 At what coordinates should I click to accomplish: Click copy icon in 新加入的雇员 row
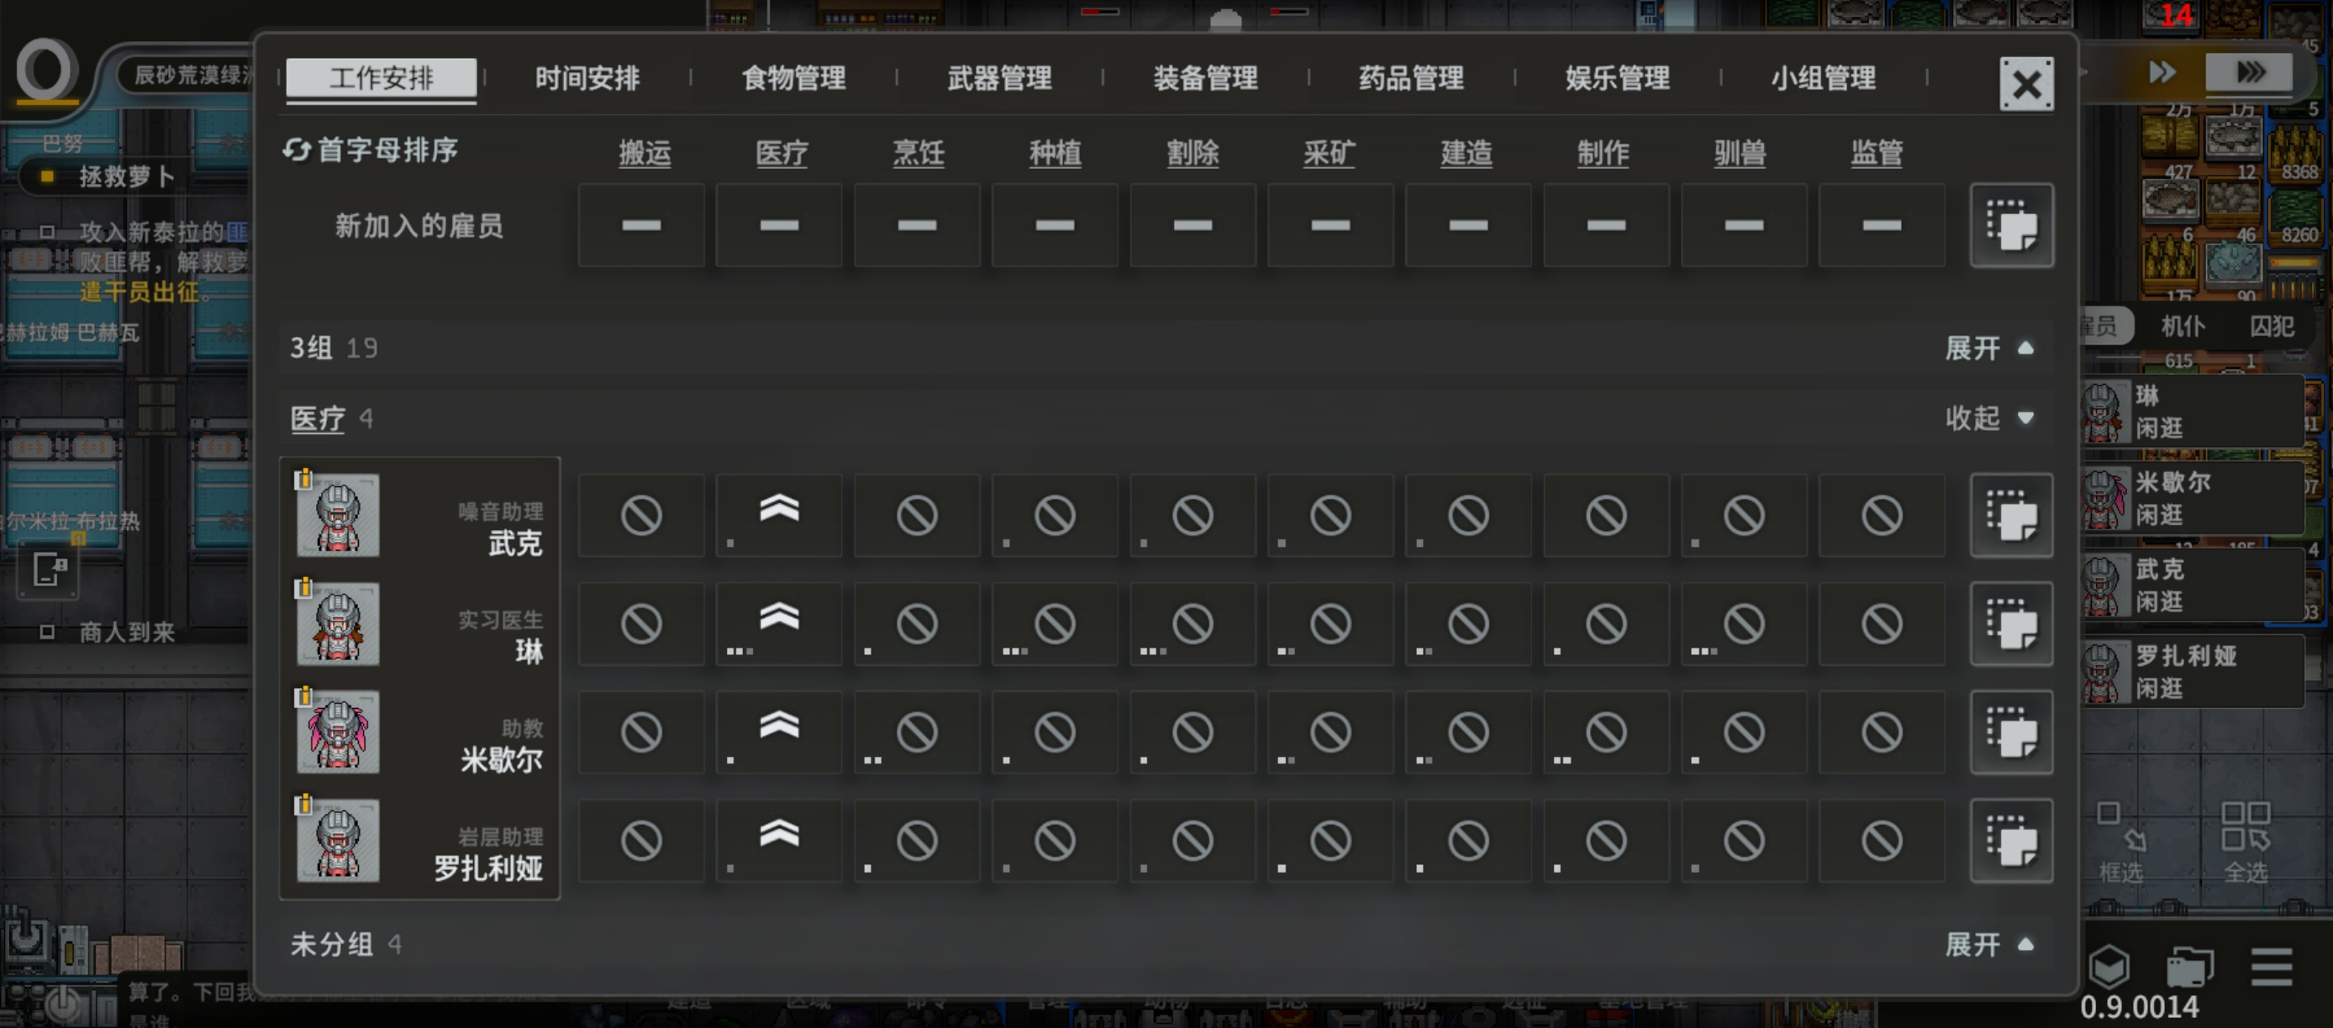point(2010,225)
